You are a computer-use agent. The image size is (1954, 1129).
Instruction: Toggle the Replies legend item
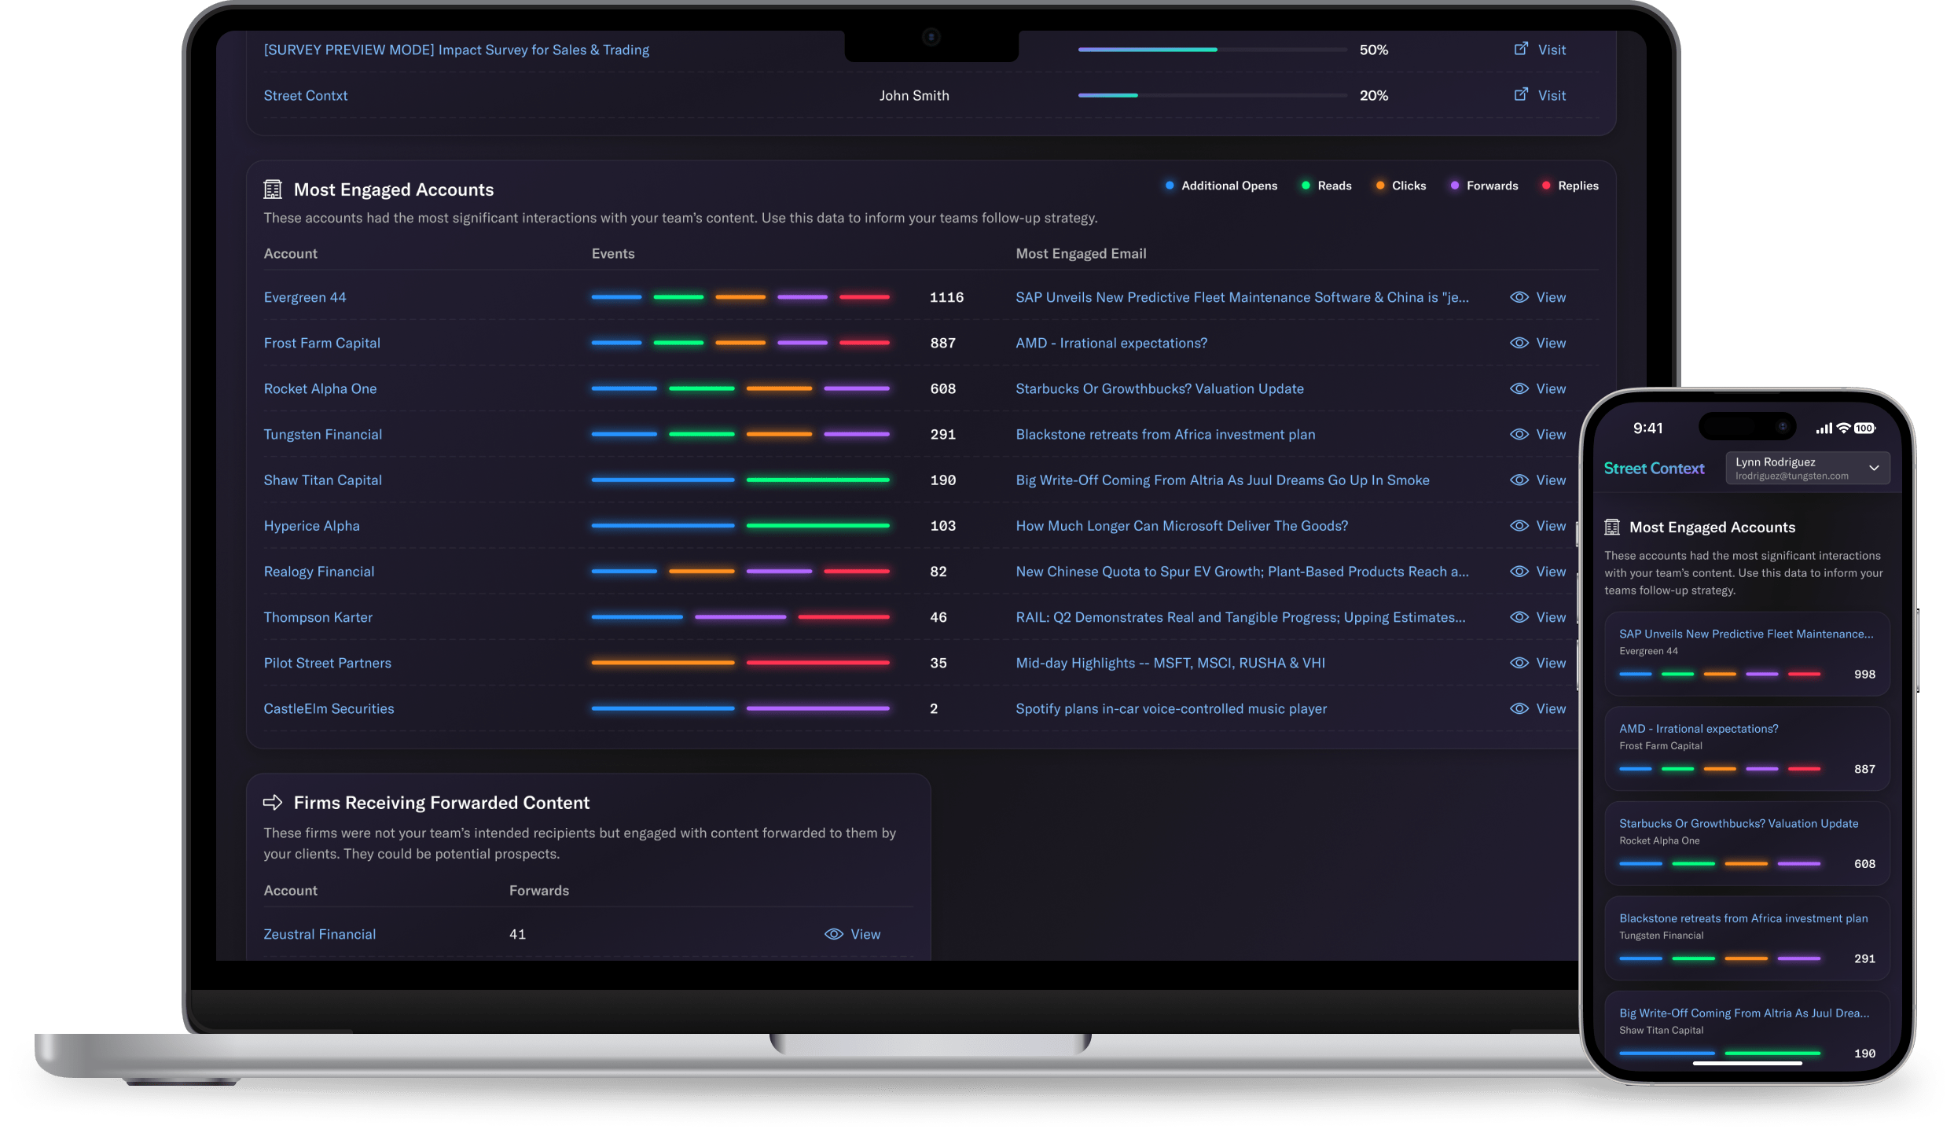click(x=1570, y=186)
